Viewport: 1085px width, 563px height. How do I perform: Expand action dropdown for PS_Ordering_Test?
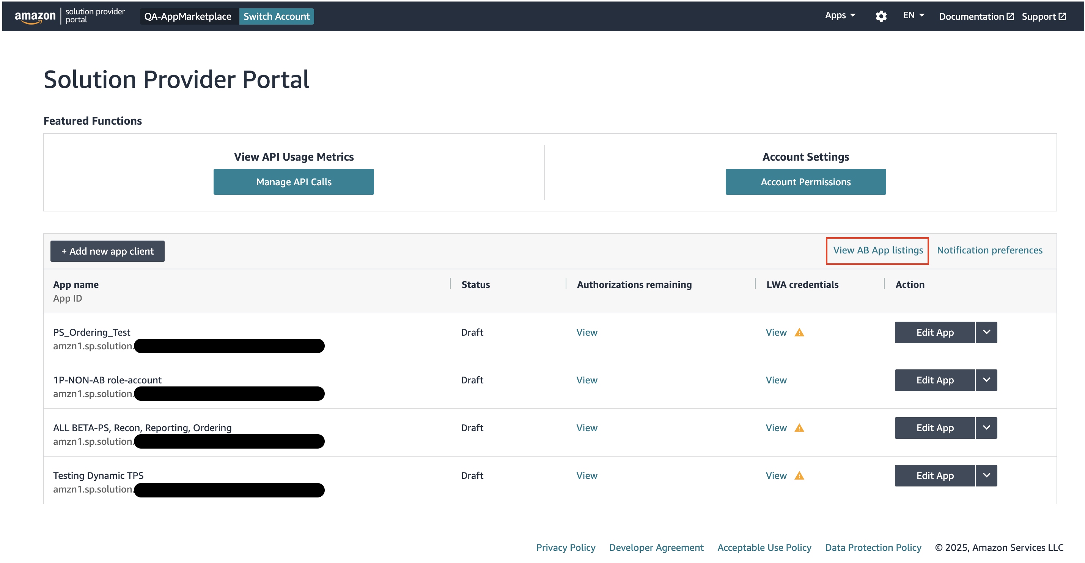pyautogui.click(x=986, y=332)
